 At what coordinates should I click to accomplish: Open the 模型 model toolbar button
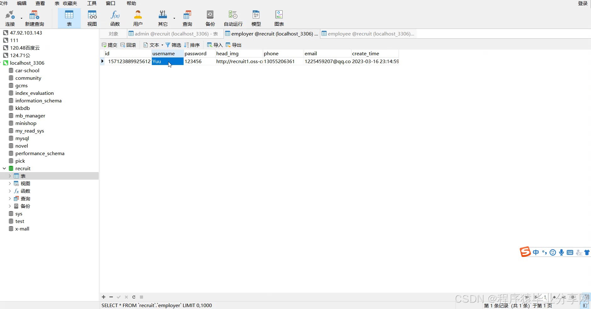coord(256,18)
